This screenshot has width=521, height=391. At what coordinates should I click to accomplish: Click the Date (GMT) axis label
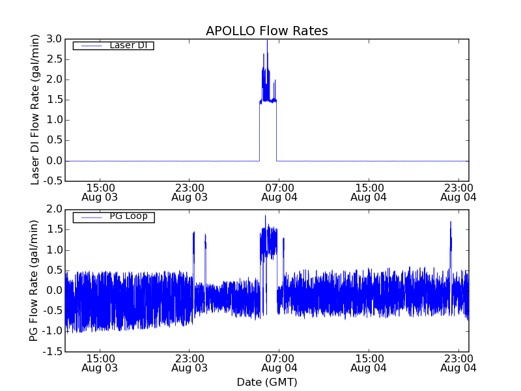267,383
